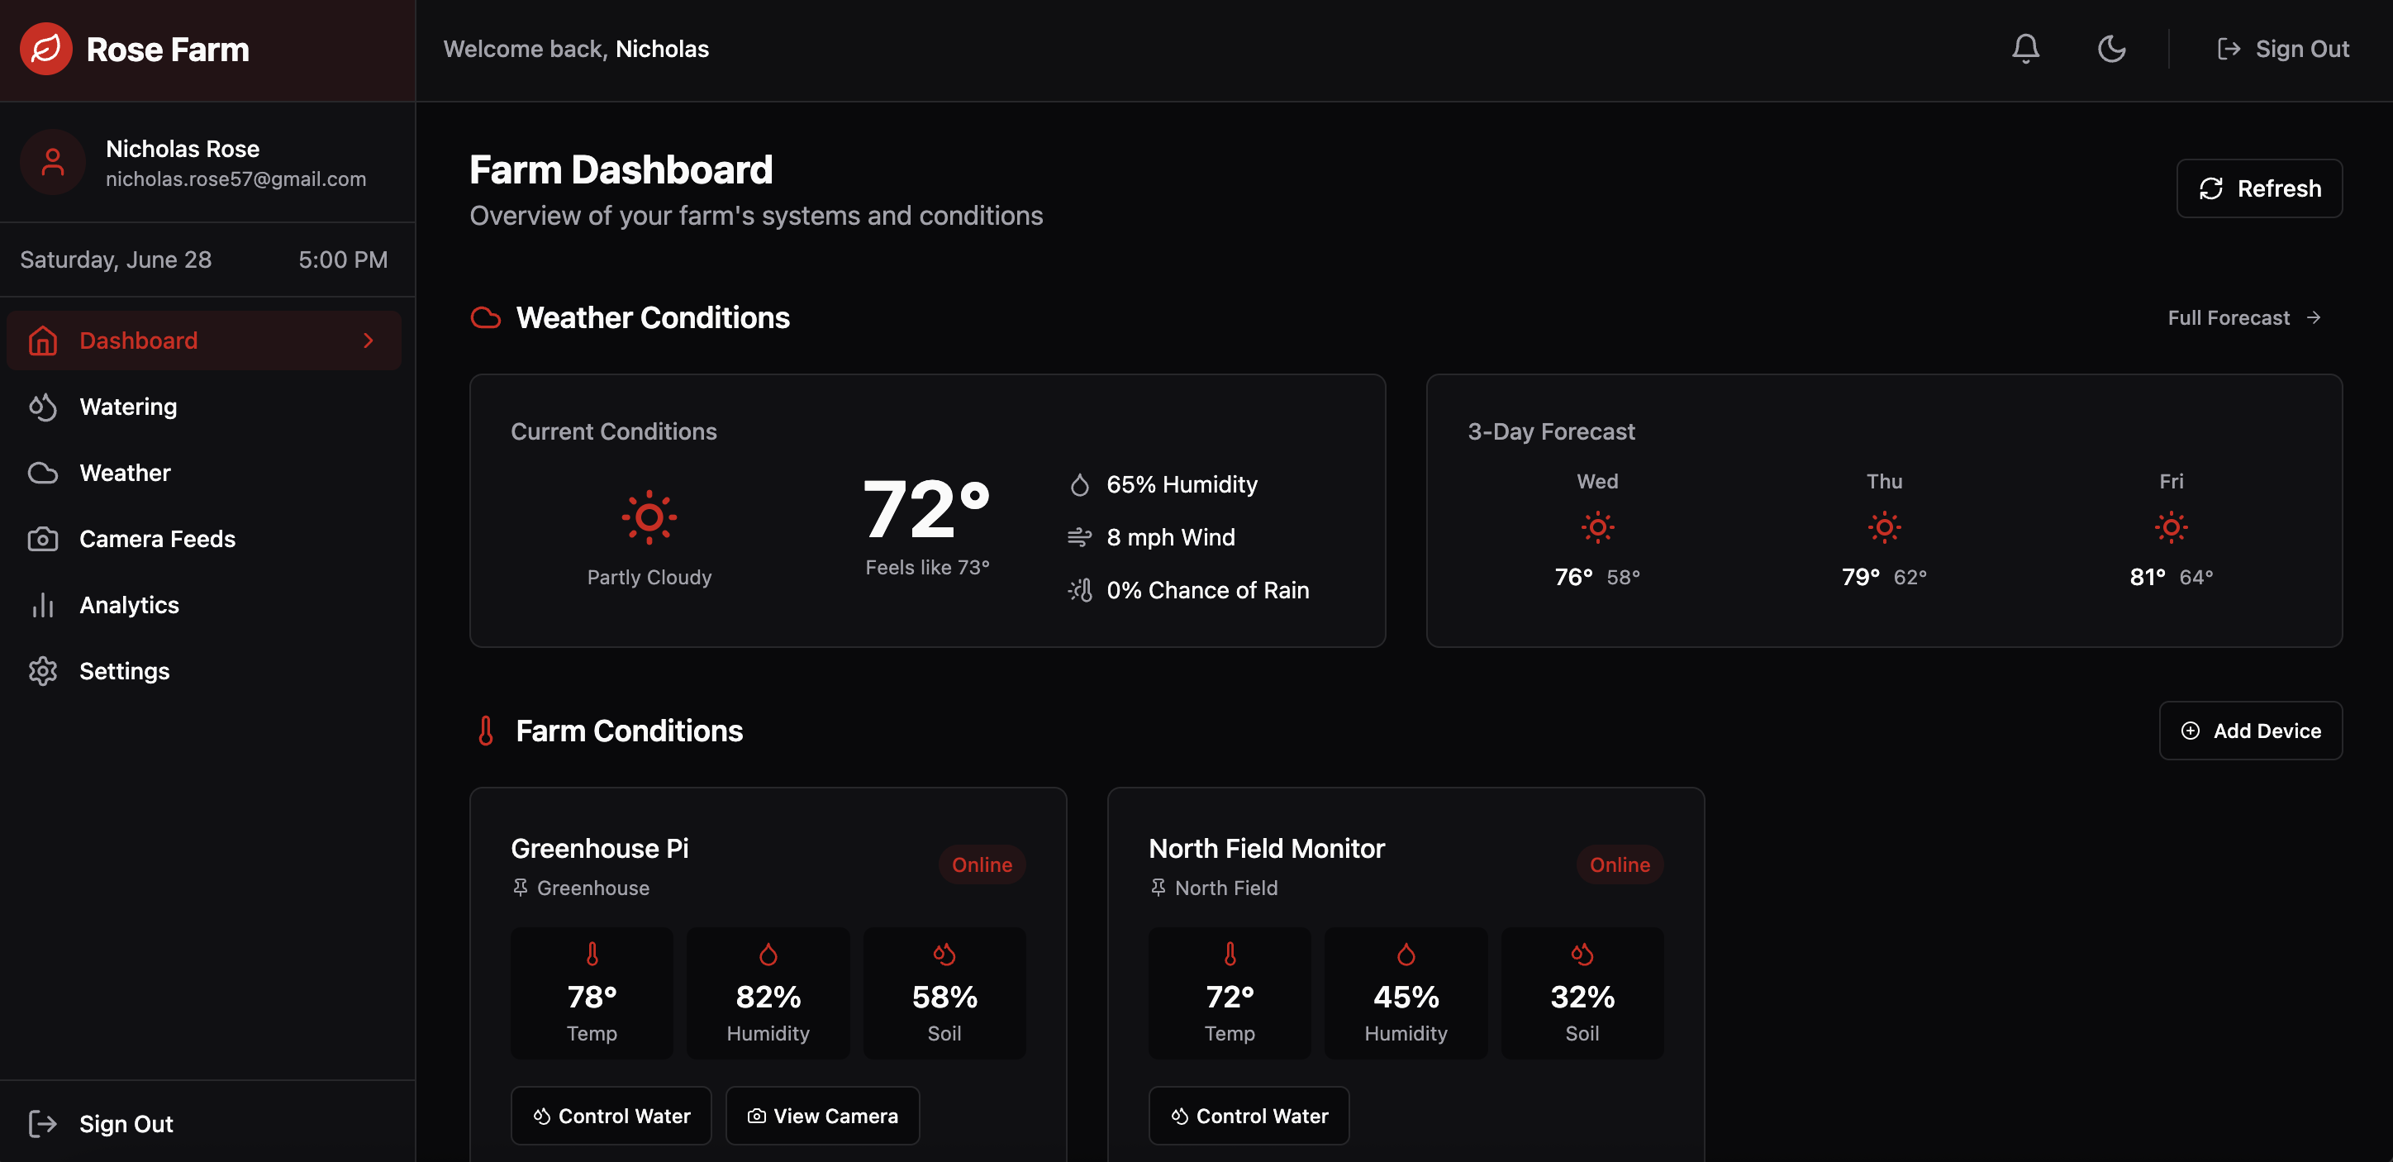Select the Greenhouse Pi soil moisture tile
Image resolution: width=2393 pixels, height=1162 pixels.
click(944, 993)
